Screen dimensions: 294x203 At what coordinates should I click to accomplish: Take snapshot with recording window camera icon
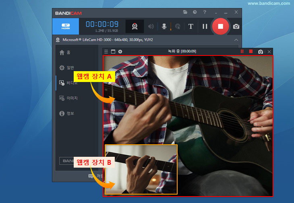click(x=261, y=52)
